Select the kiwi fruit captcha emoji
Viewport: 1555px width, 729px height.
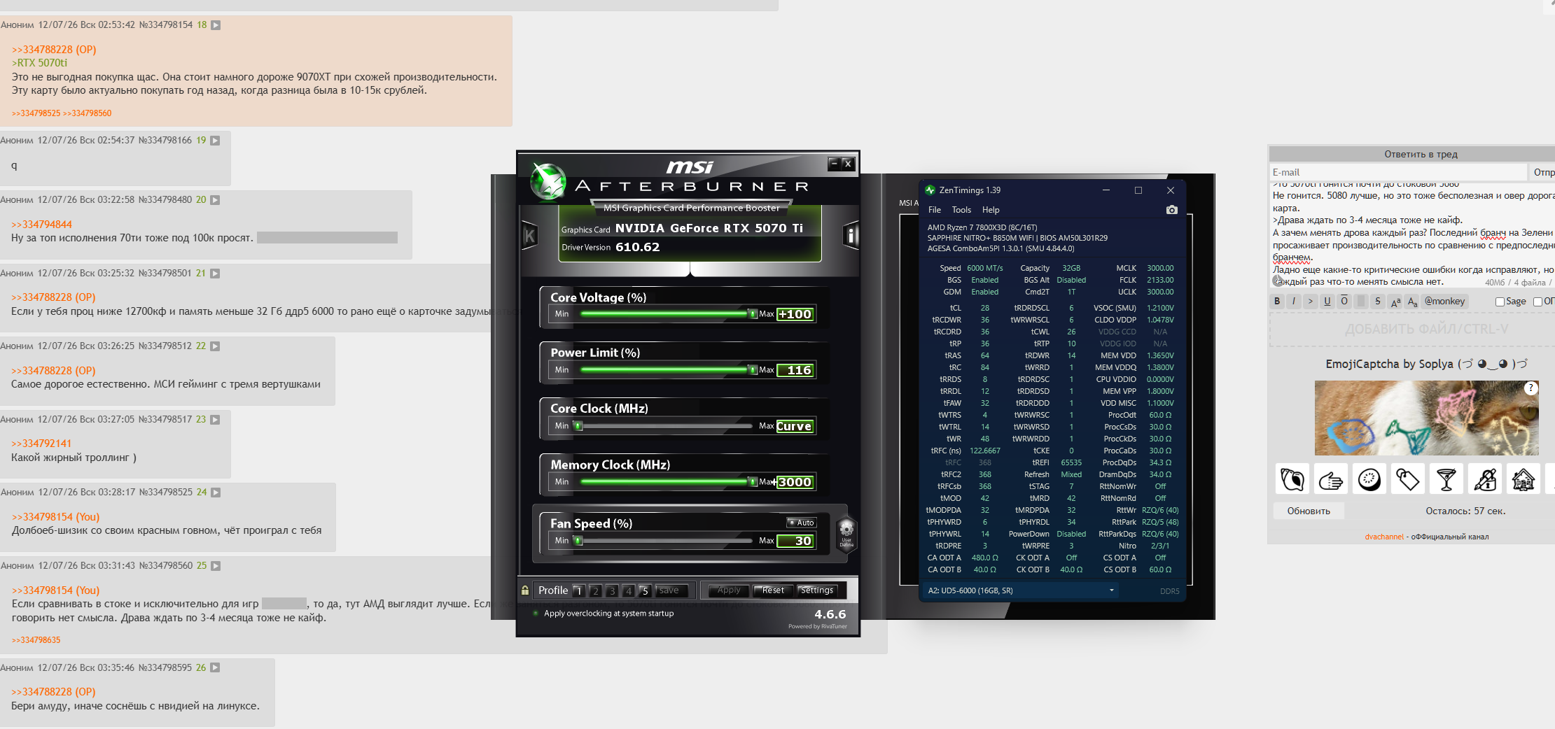[1369, 479]
